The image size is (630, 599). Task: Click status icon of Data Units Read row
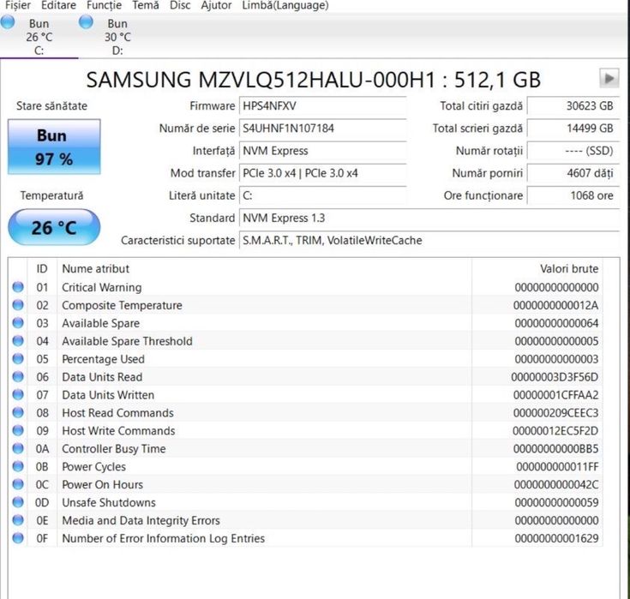18,376
